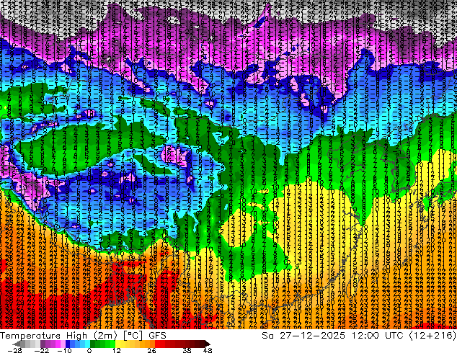Image resolution: width=457 pixels, height=353 pixels.
Task: Click the 'Sa 27-12-2025 12:00 UTC (12+216)' timestamp
Action: (x=359, y=336)
